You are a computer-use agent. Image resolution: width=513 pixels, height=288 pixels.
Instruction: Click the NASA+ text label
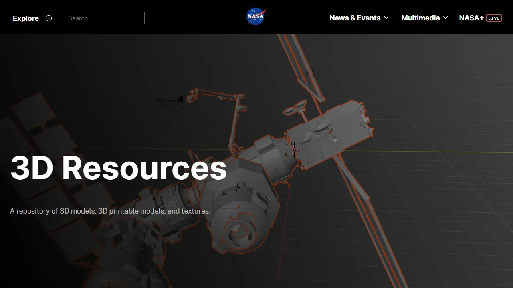click(x=471, y=18)
